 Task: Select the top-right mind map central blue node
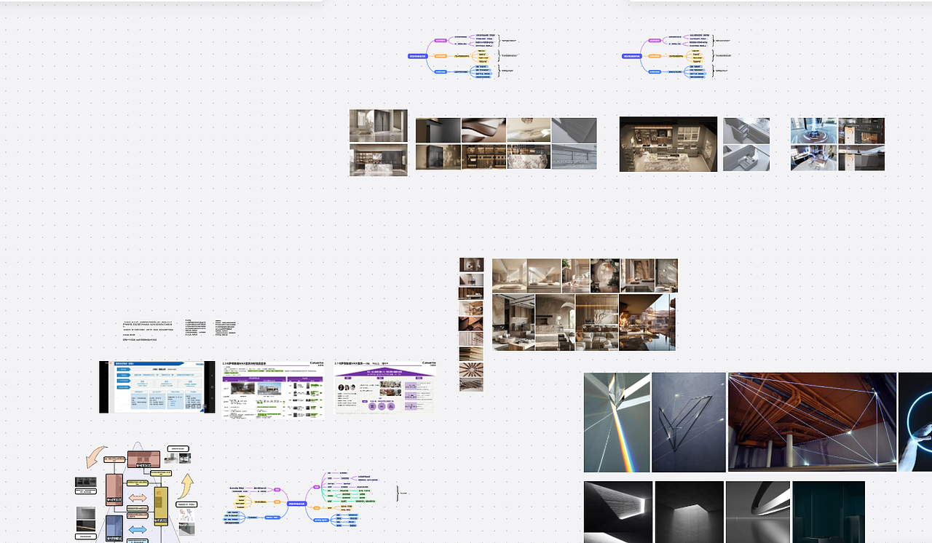[x=632, y=56]
